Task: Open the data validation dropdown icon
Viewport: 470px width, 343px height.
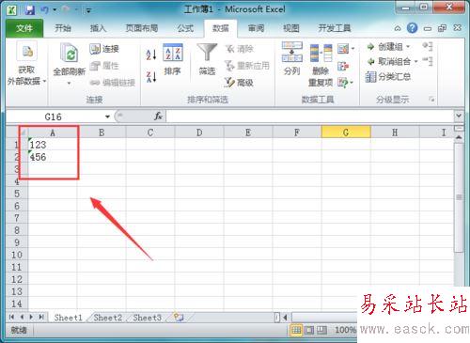Action: pyautogui.click(x=346, y=49)
